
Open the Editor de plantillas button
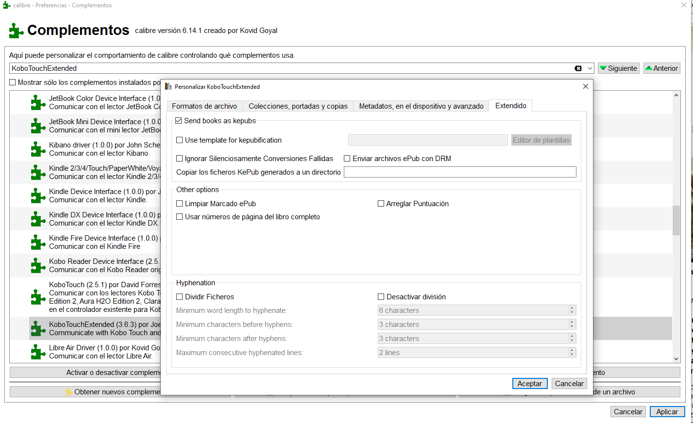(541, 140)
